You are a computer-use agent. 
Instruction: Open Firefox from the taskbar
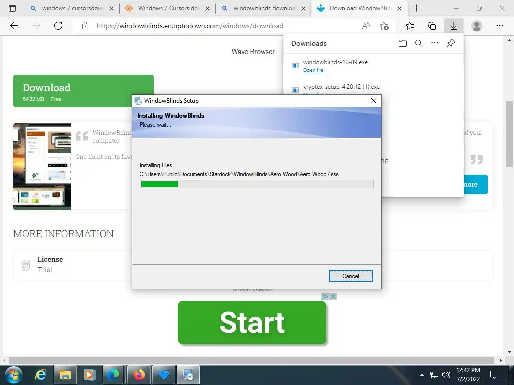click(x=139, y=375)
